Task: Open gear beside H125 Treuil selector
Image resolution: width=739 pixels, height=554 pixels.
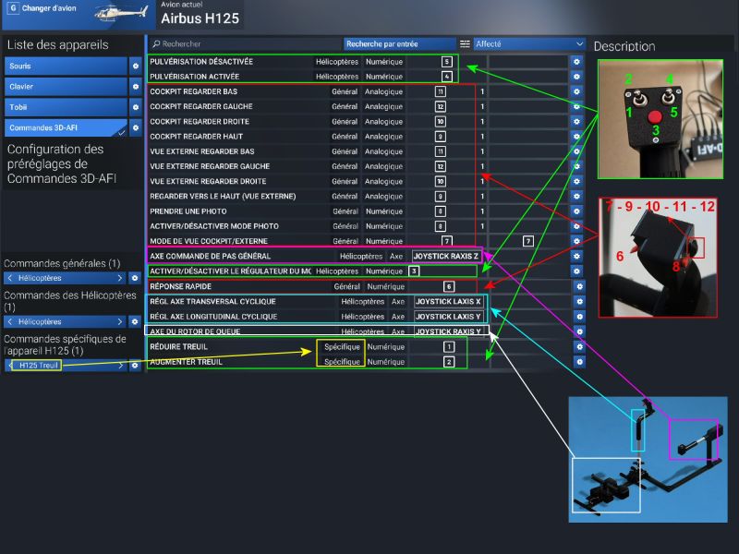Action: [x=135, y=365]
